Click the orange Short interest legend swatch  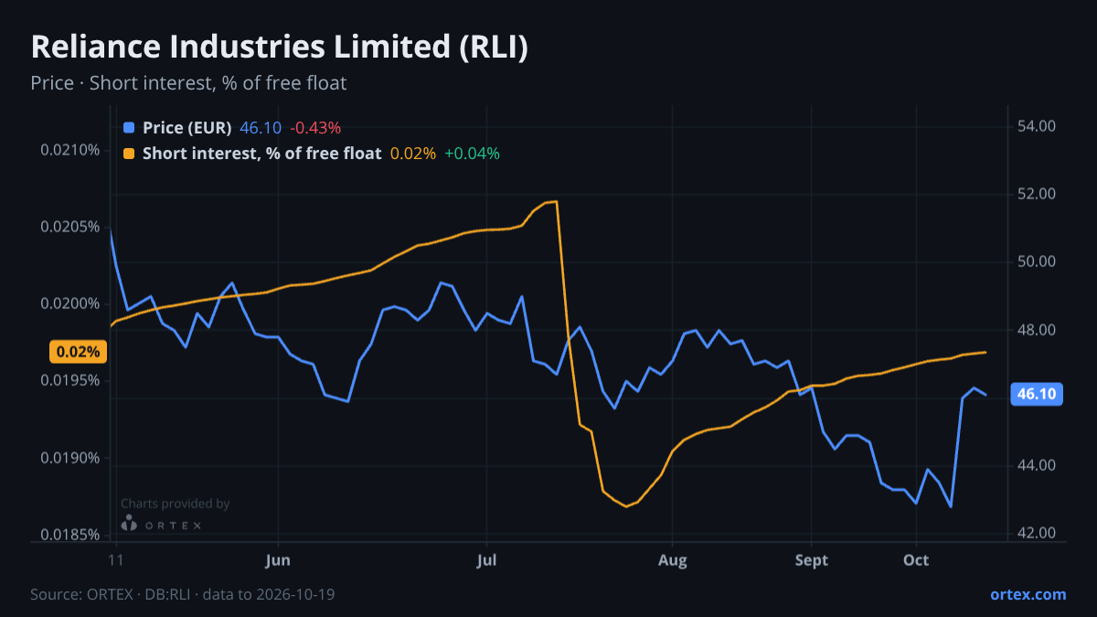click(x=129, y=154)
